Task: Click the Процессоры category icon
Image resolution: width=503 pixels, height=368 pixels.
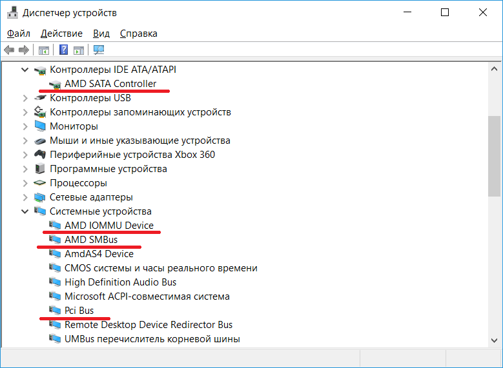Action: click(40, 183)
